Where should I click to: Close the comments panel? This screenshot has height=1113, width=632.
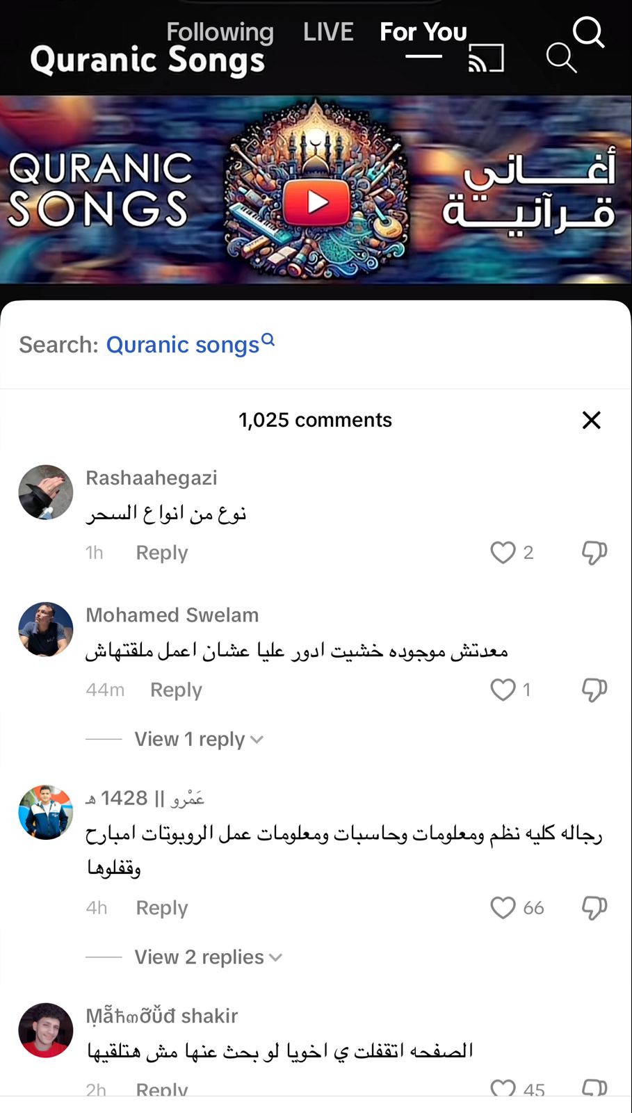(591, 420)
